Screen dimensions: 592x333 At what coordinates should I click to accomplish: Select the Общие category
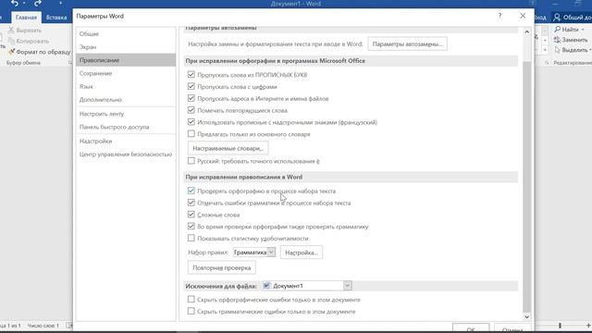click(x=126, y=33)
